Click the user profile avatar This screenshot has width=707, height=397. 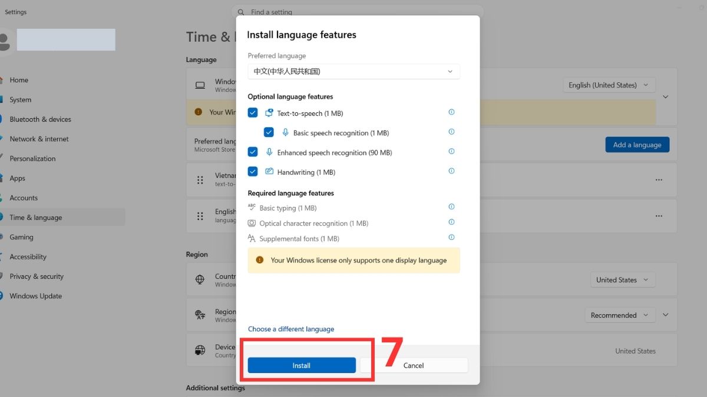(x=4, y=41)
